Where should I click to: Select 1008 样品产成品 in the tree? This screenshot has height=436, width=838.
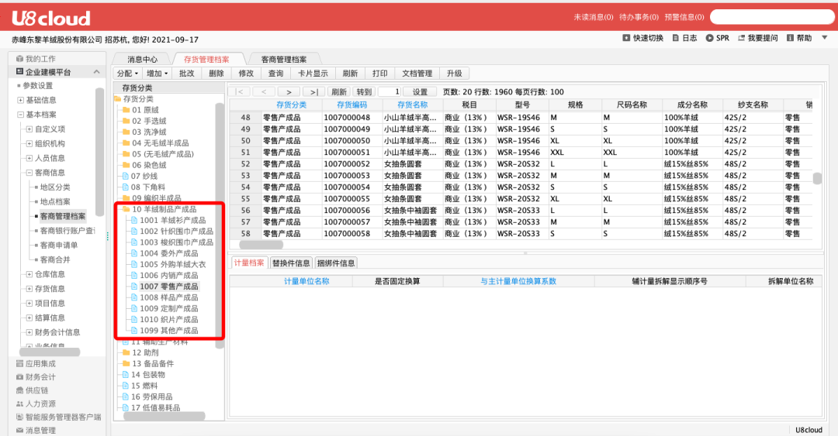click(168, 297)
